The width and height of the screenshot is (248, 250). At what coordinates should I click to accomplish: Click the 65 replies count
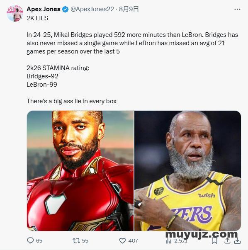pos(39,240)
